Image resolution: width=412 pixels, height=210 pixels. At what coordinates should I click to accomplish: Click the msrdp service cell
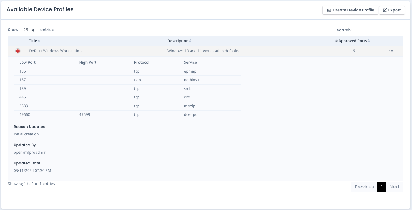click(x=190, y=106)
